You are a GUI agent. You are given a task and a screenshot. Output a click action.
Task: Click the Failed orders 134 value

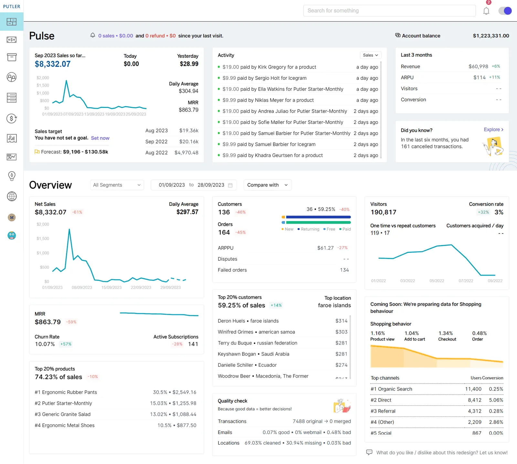pyautogui.click(x=344, y=270)
